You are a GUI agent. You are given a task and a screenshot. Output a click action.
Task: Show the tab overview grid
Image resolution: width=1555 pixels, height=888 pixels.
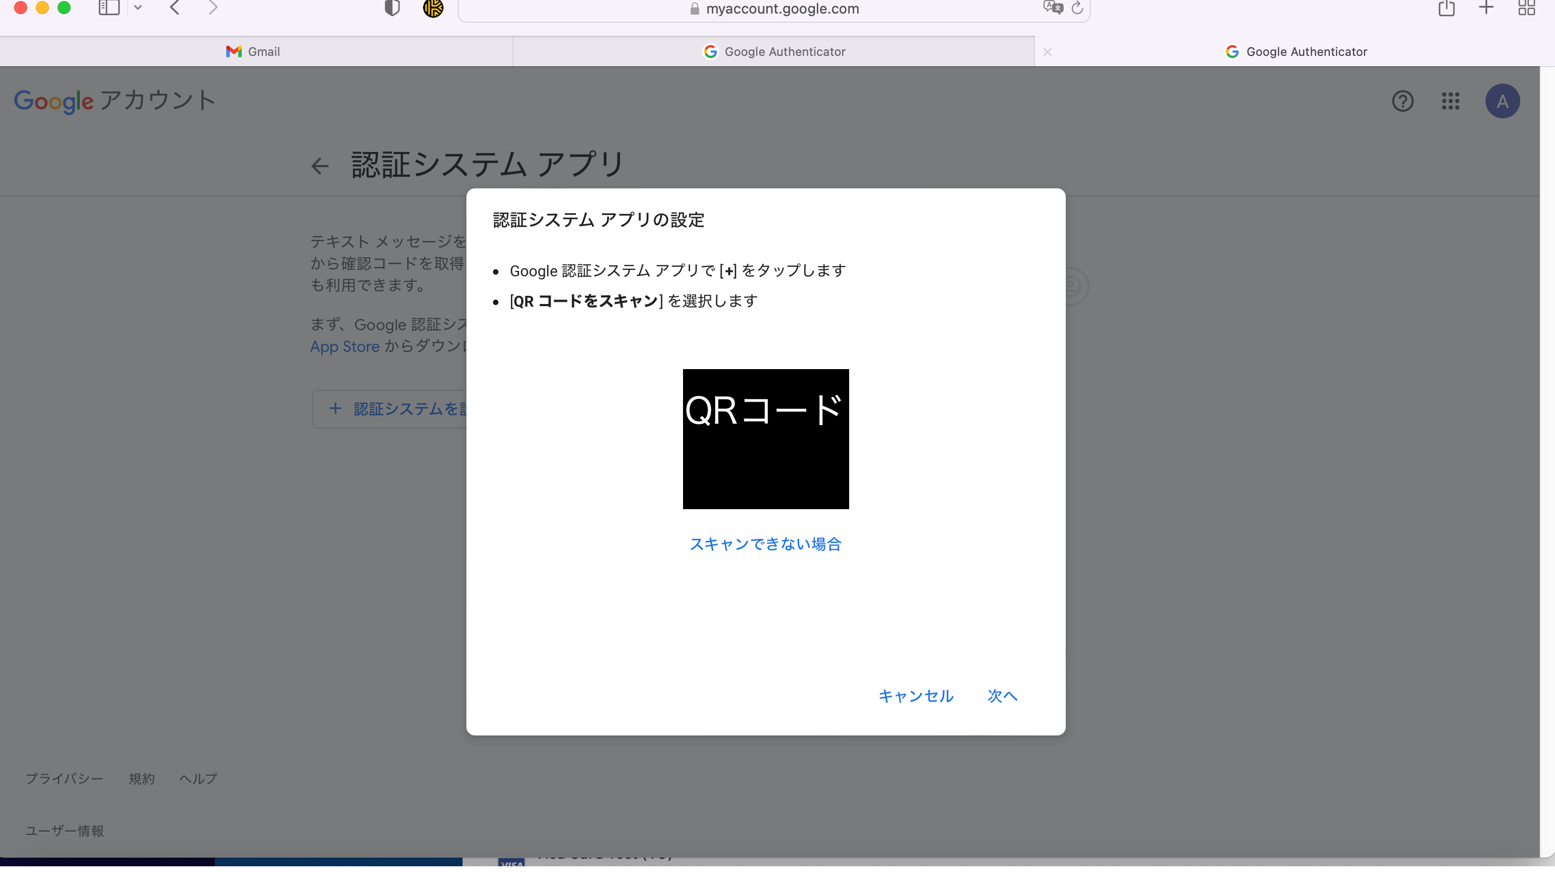(x=1526, y=8)
